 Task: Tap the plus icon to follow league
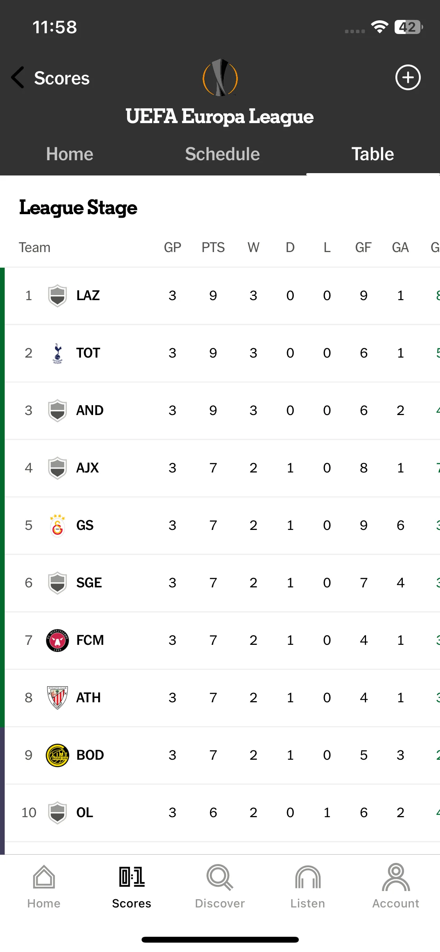(408, 77)
